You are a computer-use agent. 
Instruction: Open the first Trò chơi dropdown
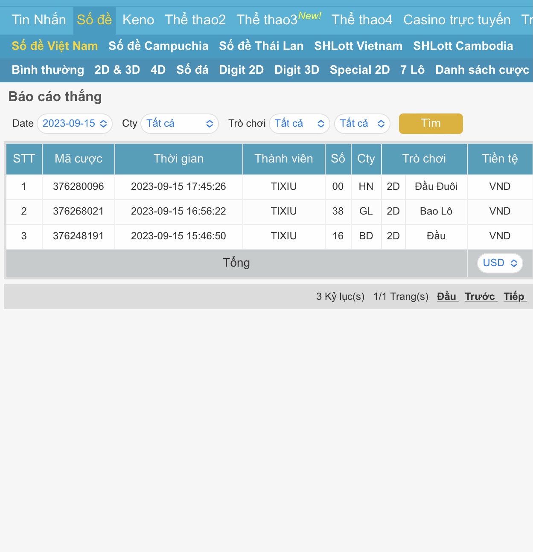click(299, 124)
